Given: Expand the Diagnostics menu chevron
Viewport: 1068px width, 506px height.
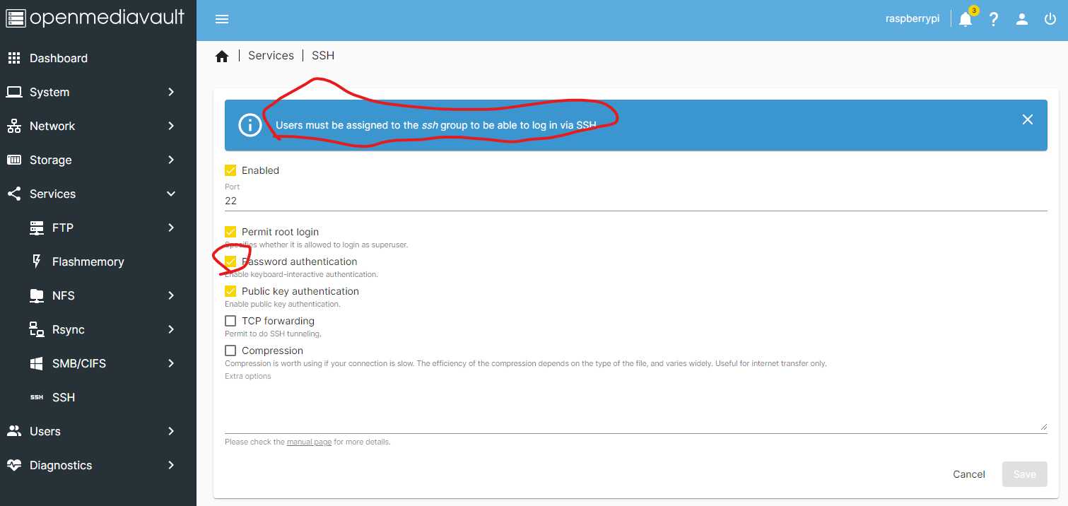Looking at the screenshot, I should [171, 465].
